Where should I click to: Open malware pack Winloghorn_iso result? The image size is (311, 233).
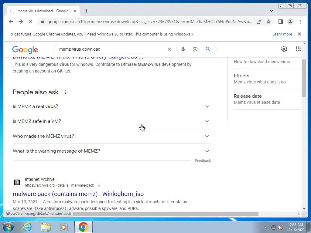78,194
